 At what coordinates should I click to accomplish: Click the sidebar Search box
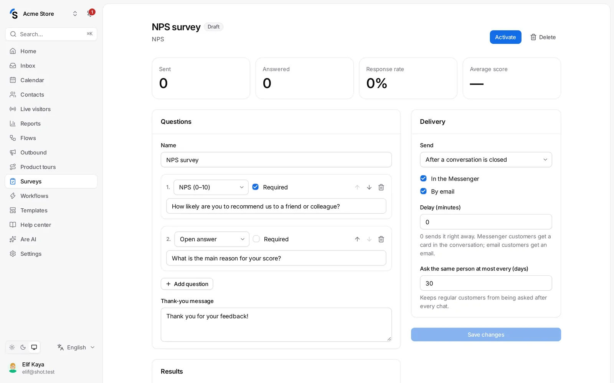click(x=51, y=34)
